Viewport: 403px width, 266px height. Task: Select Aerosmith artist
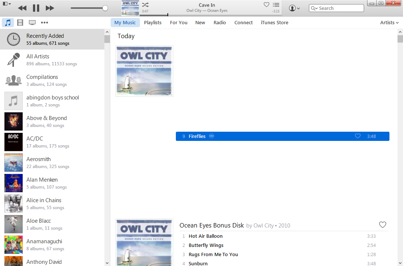point(52,163)
